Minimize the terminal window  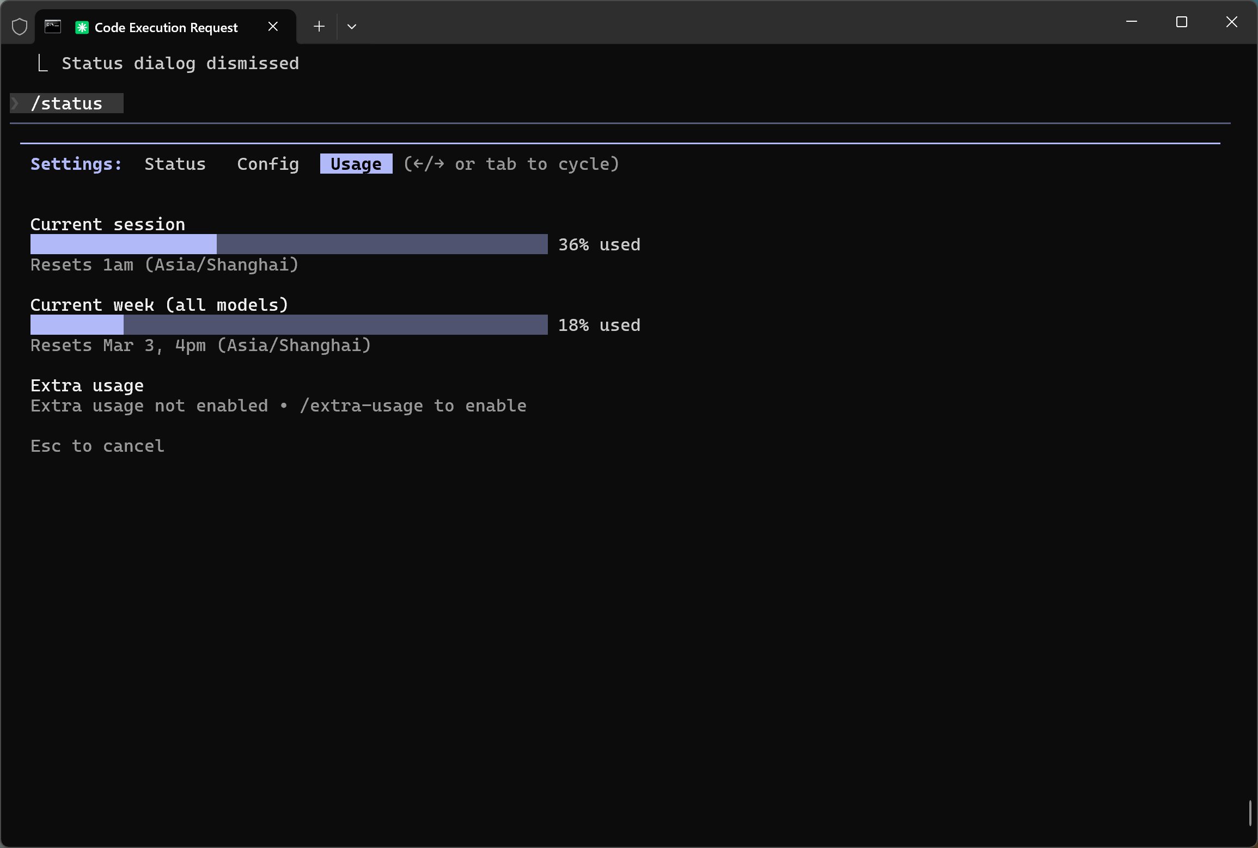tap(1132, 22)
